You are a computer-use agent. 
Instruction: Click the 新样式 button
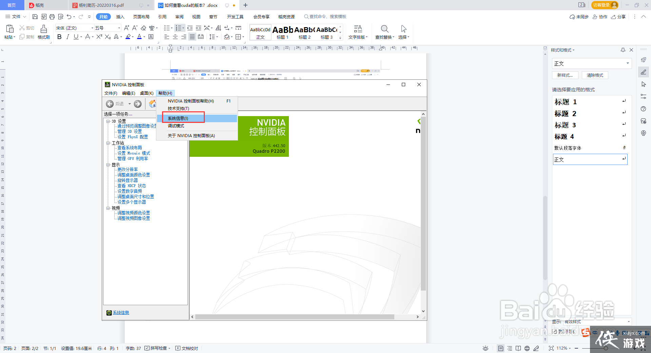click(565, 75)
